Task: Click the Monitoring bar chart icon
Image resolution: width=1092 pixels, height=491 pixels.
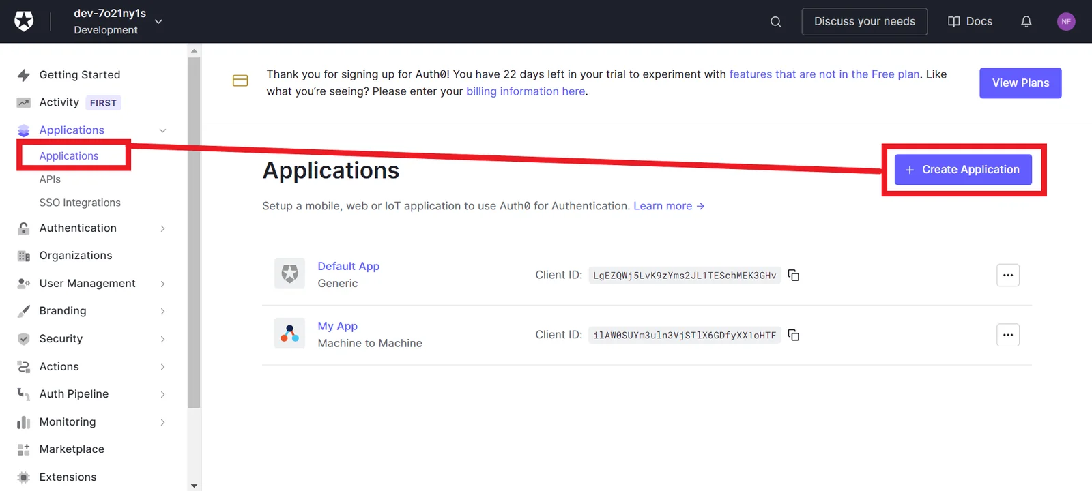Action: point(24,422)
